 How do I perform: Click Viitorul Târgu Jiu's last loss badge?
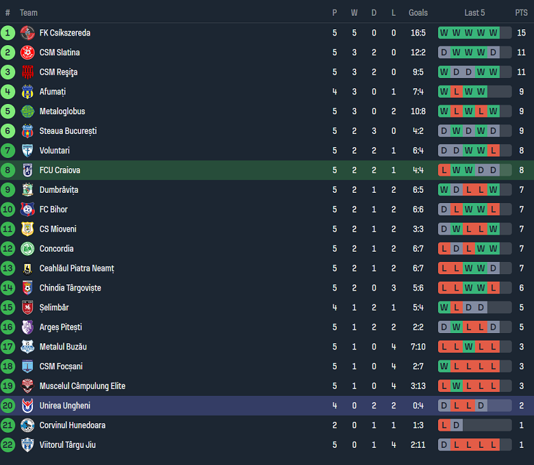coord(493,445)
